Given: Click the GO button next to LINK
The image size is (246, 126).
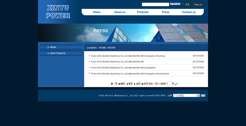Looking at the screenshot, I should (x=203, y=95).
